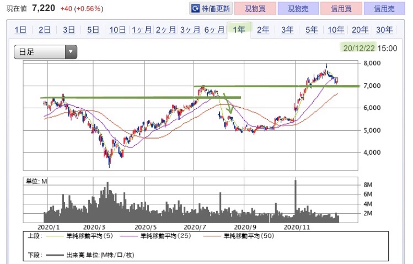
Task: Switch to the 1ヶ月 chart range
Action: [142, 30]
